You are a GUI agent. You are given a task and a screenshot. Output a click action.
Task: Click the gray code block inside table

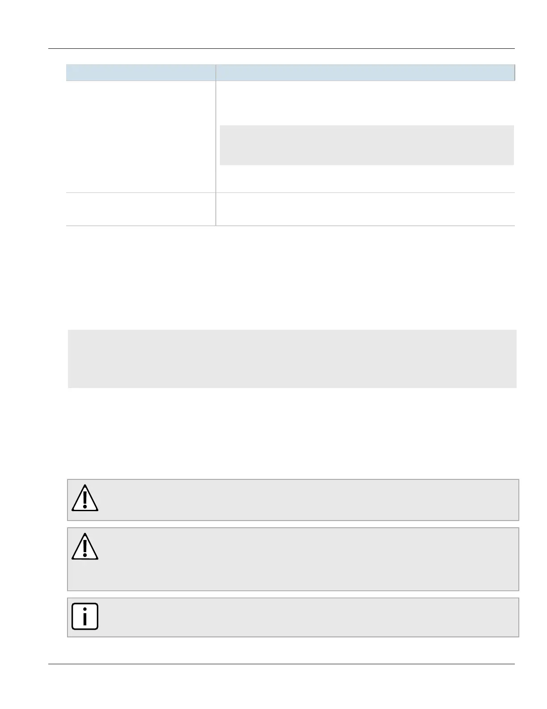coord(366,145)
